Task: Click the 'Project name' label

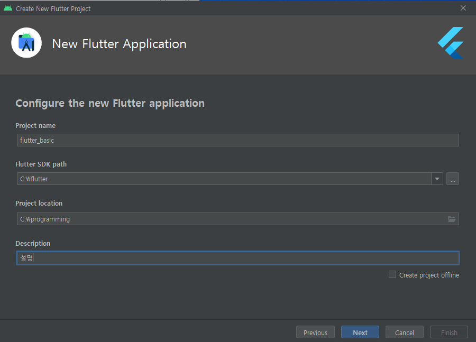Action: (35, 126)
